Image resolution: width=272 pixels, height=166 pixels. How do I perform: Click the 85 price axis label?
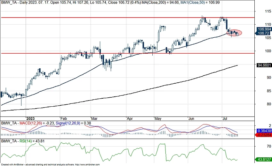click(269, 91)
